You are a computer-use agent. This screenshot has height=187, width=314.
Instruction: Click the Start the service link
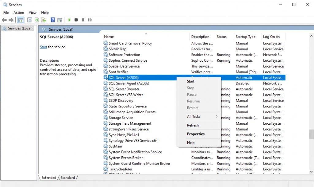44,47
